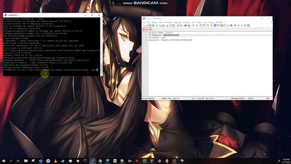Close the 'new 1' tab with its X
The image size is (291, 164).
[x=151, y=30]
